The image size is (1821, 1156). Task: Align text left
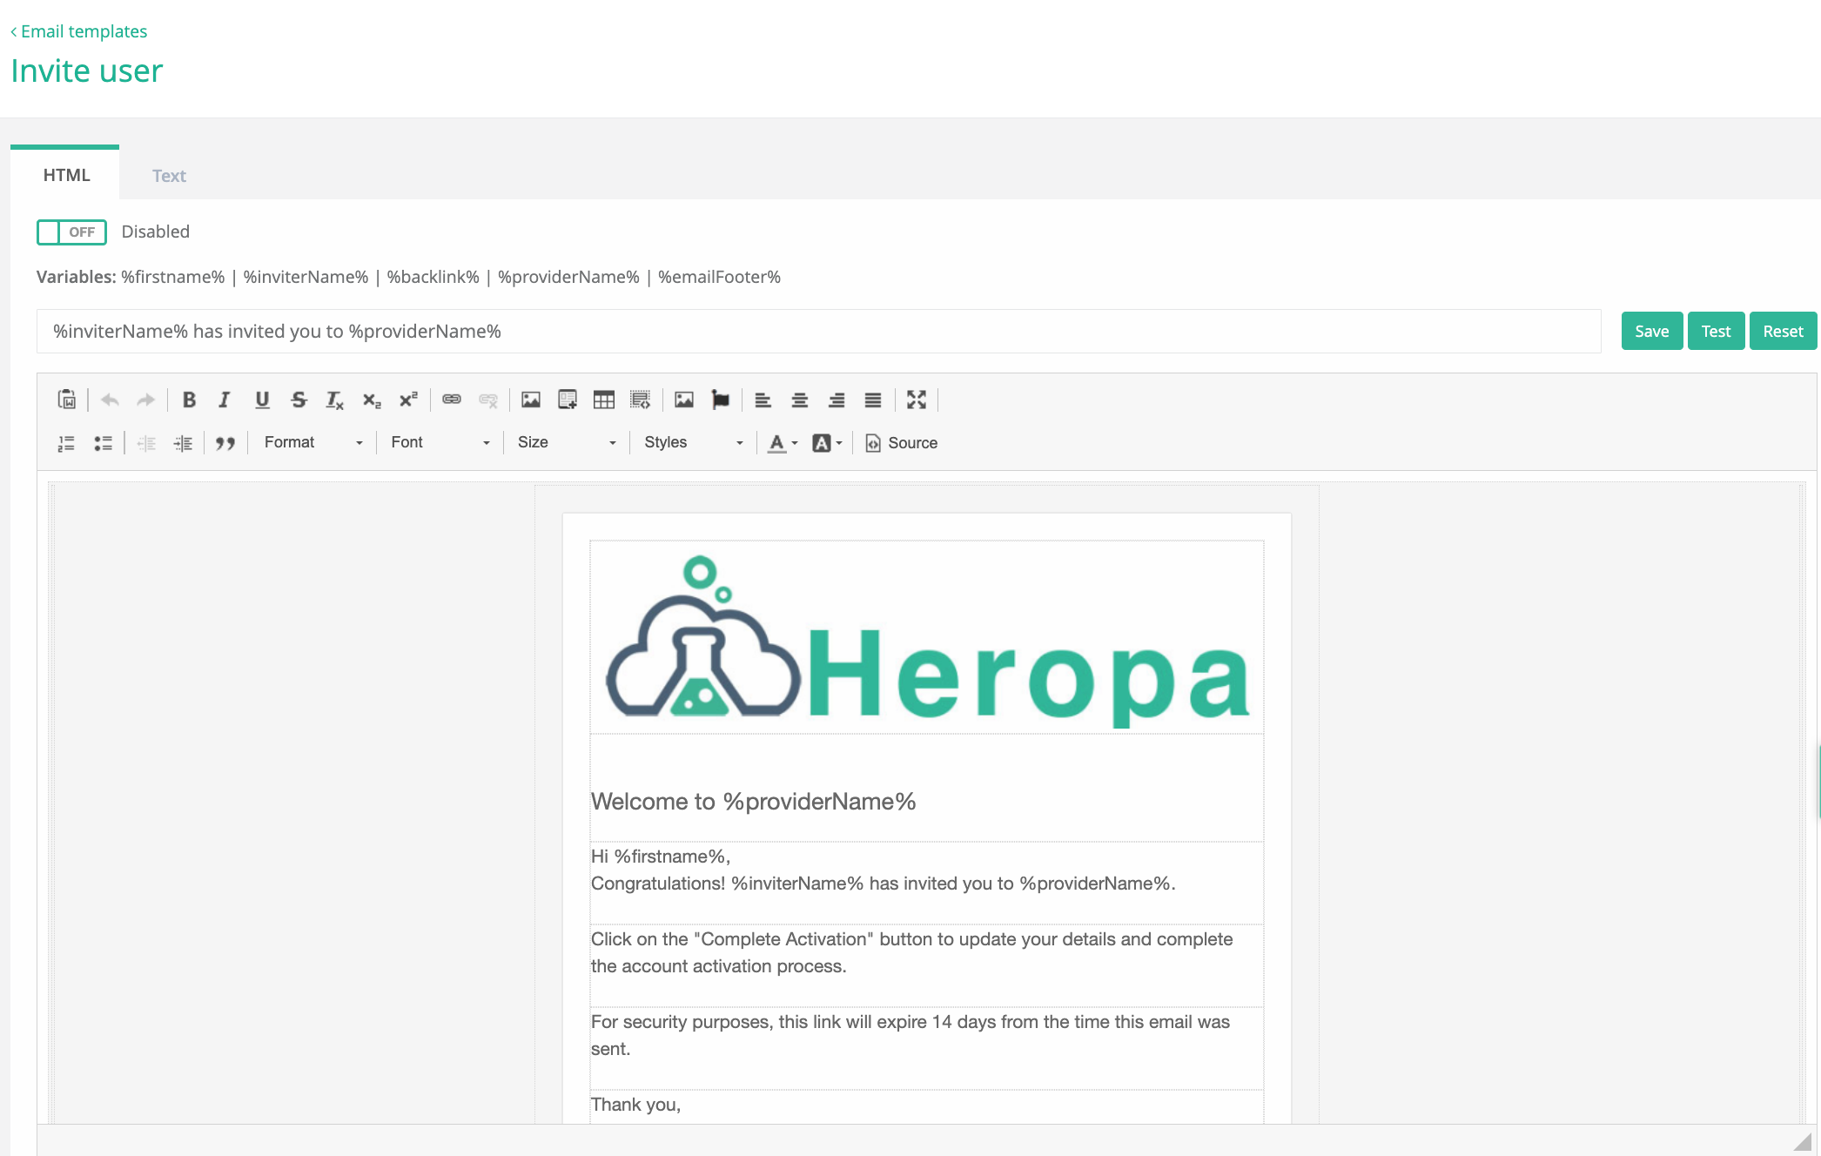click(x=763, y=400)
